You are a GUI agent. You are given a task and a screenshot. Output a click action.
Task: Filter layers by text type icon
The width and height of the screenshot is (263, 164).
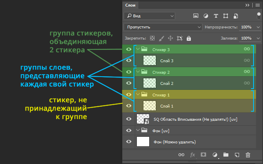pyautogui.click(x=216, y=16)
